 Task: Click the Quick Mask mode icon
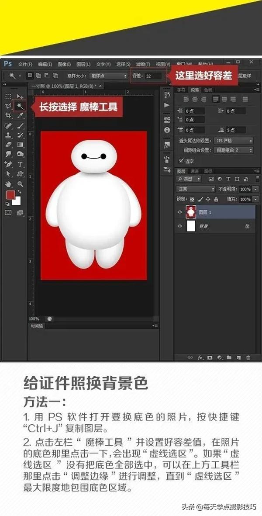(x=8, y=213)
